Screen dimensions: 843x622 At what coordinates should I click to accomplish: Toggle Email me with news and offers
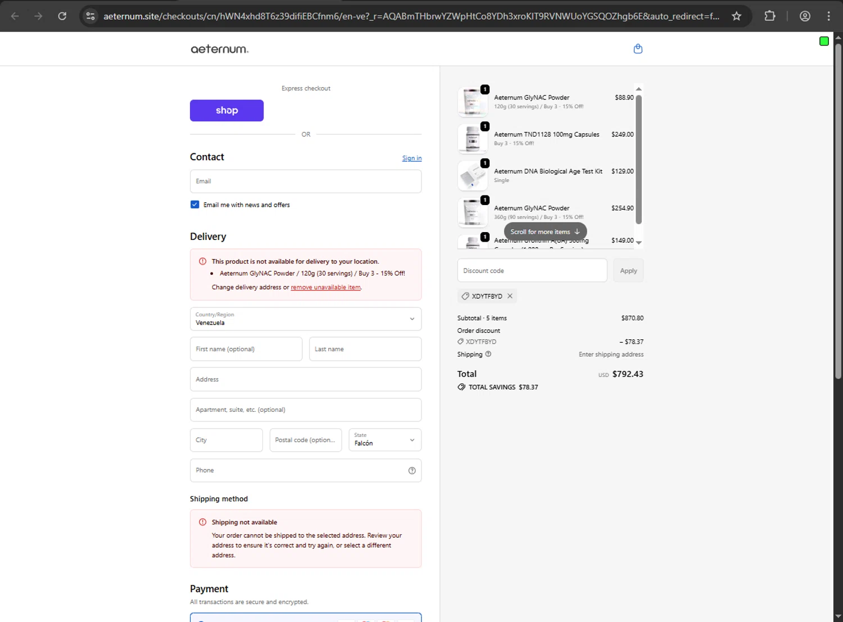click(x=194, y=205)
